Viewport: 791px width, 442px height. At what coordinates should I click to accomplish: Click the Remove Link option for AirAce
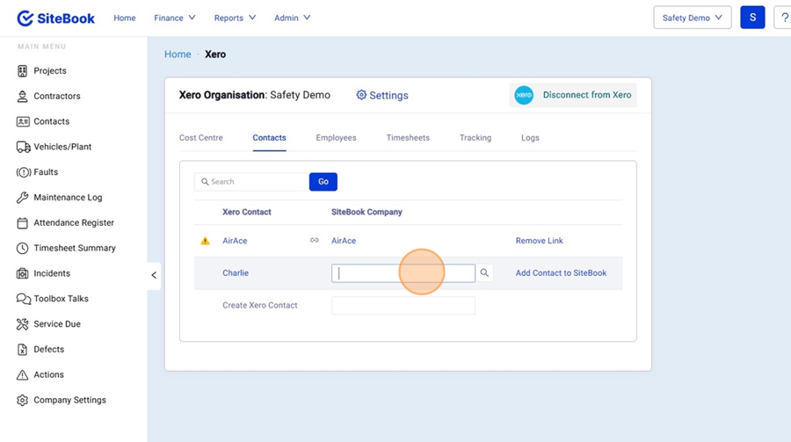pyautogui.click(x=539, y=241)
